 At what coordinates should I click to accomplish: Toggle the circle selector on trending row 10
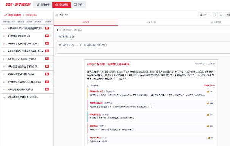tap(50, 97)
